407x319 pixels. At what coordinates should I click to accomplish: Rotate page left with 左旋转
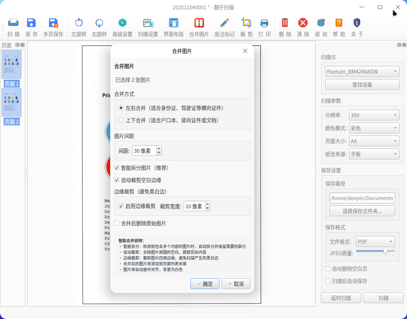(79, 23)
